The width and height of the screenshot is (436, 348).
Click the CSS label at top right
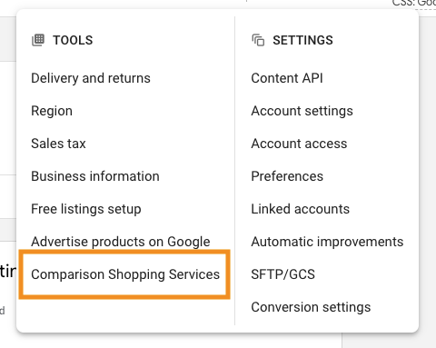click(414, 4)
